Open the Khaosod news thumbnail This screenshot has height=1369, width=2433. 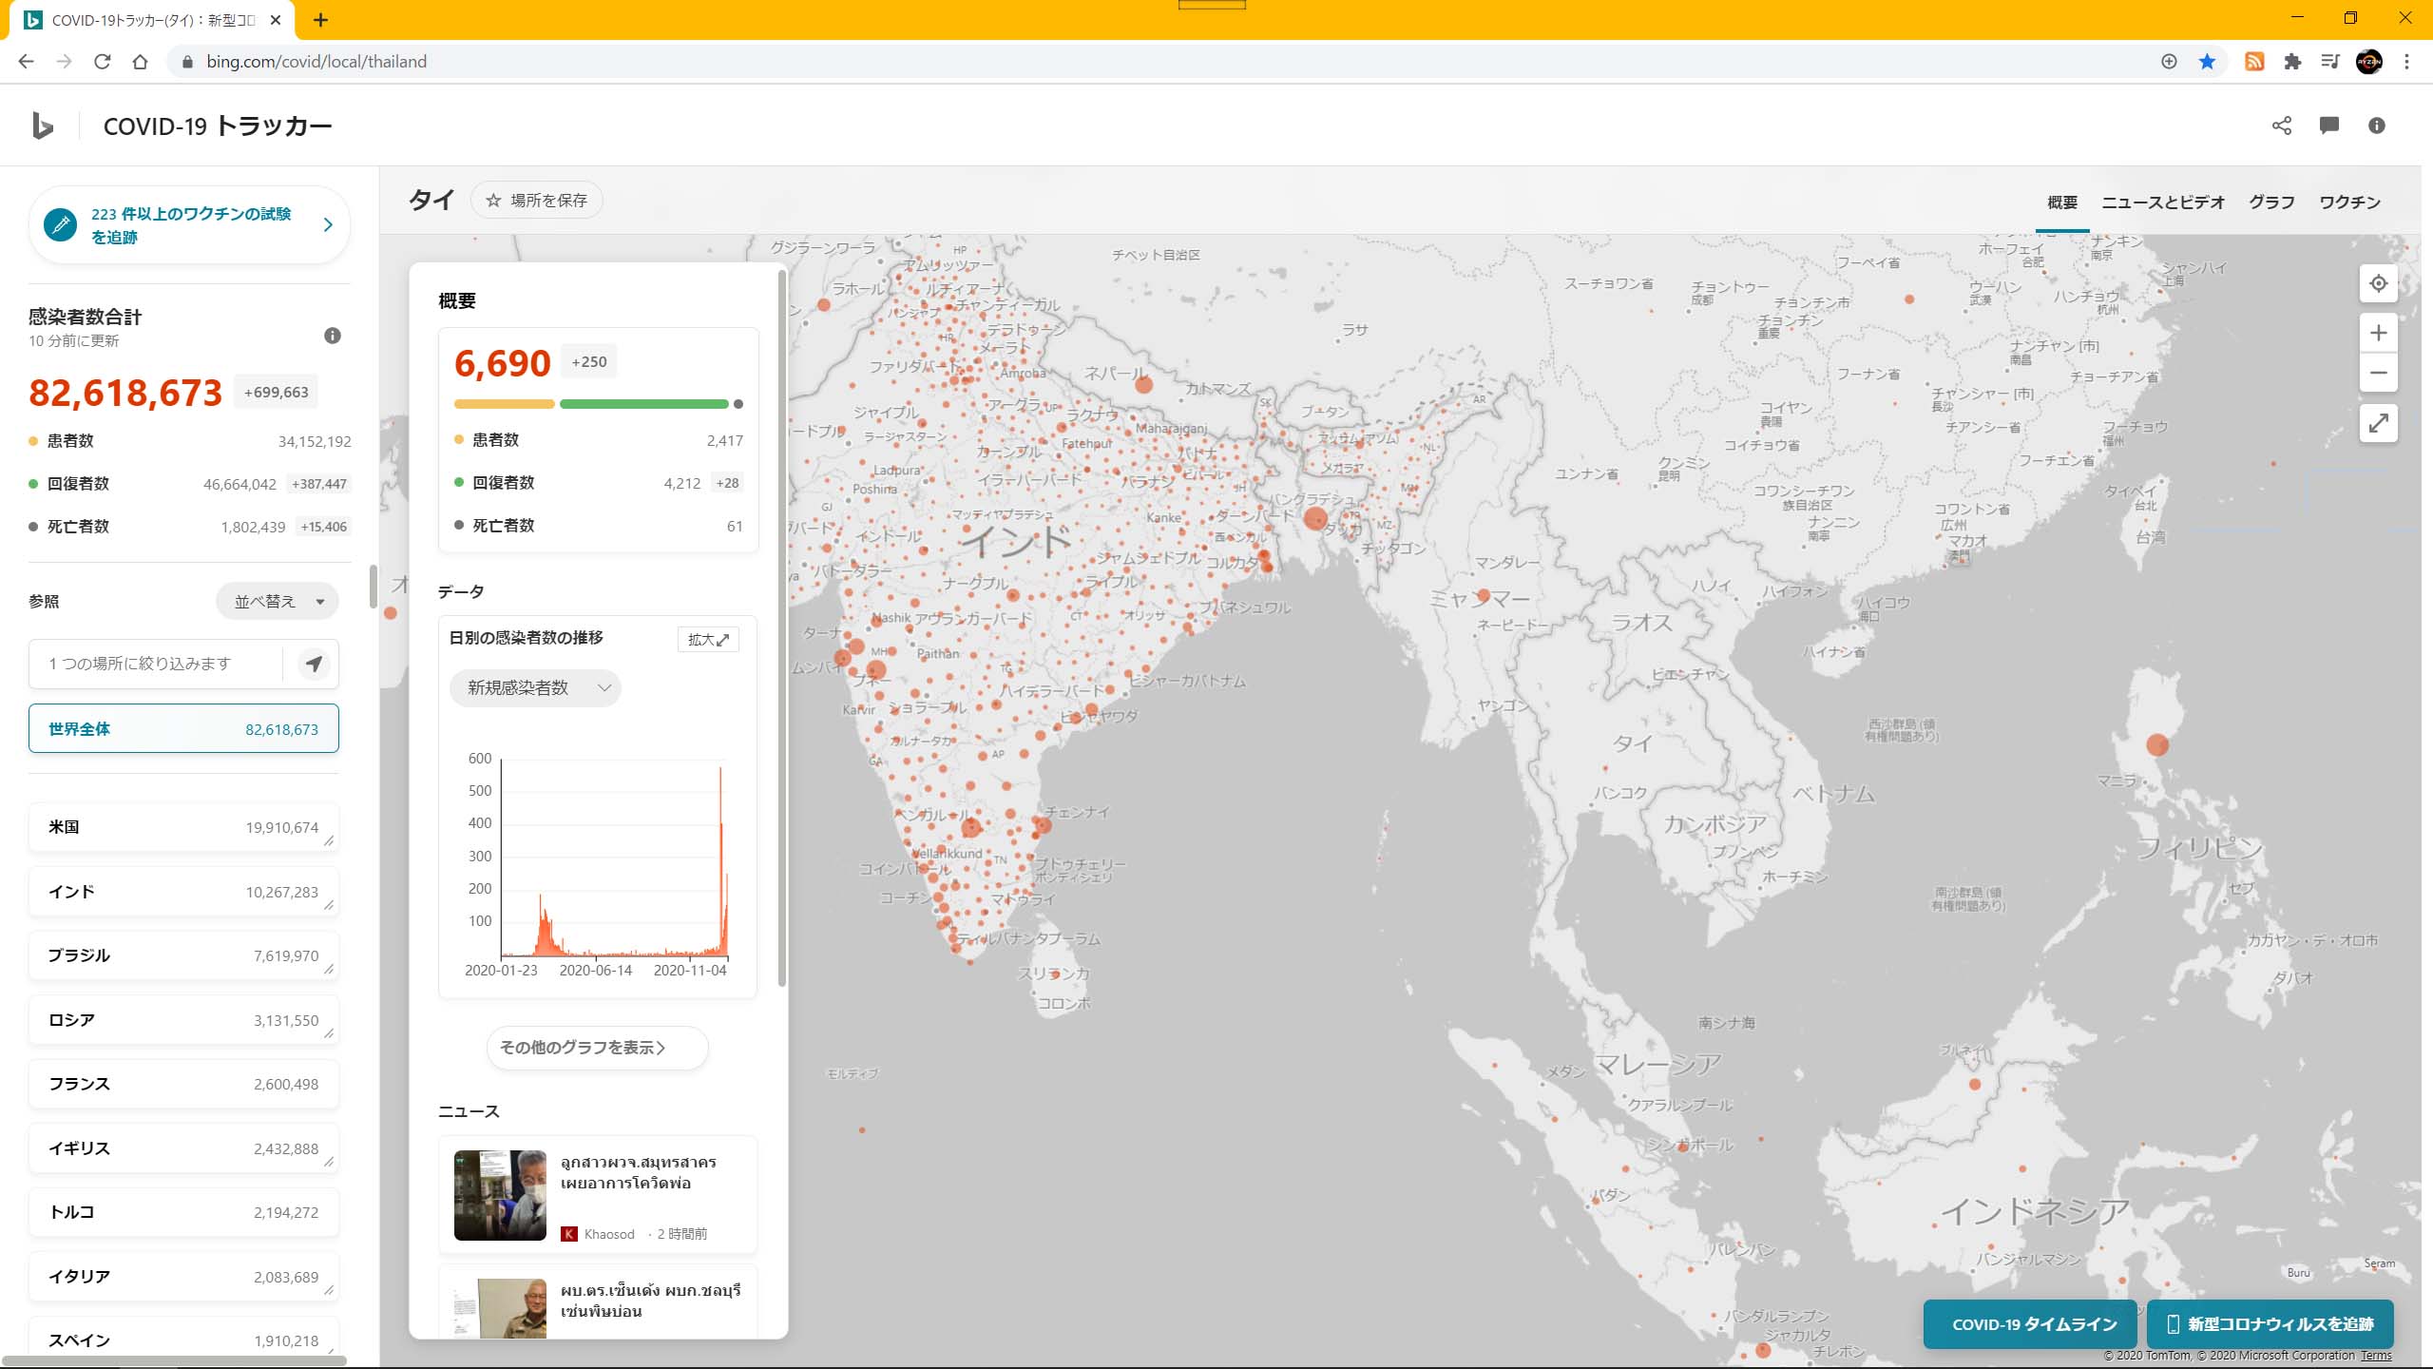[500, 1195]
